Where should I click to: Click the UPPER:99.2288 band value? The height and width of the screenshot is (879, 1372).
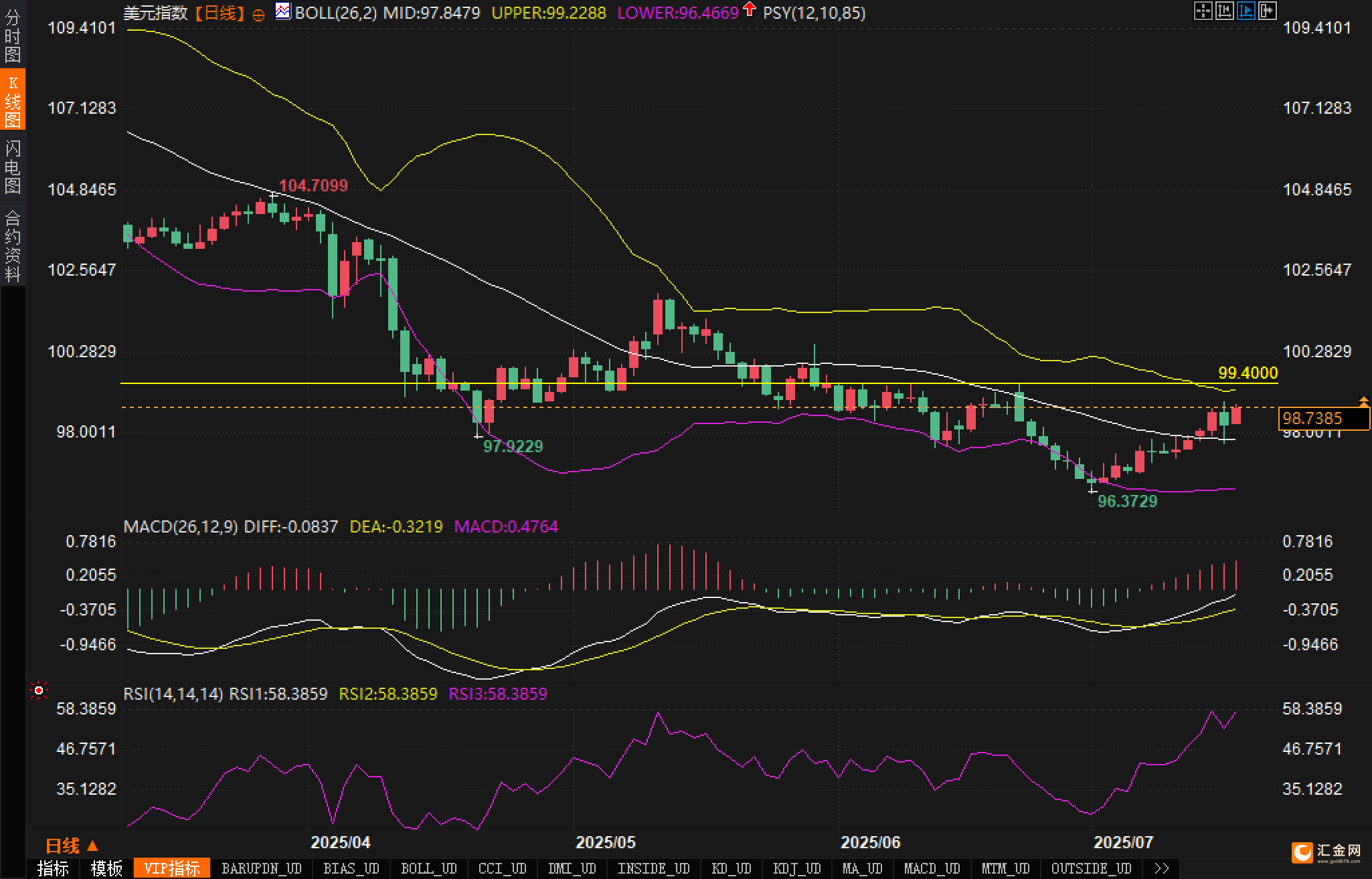coord(549,13)
